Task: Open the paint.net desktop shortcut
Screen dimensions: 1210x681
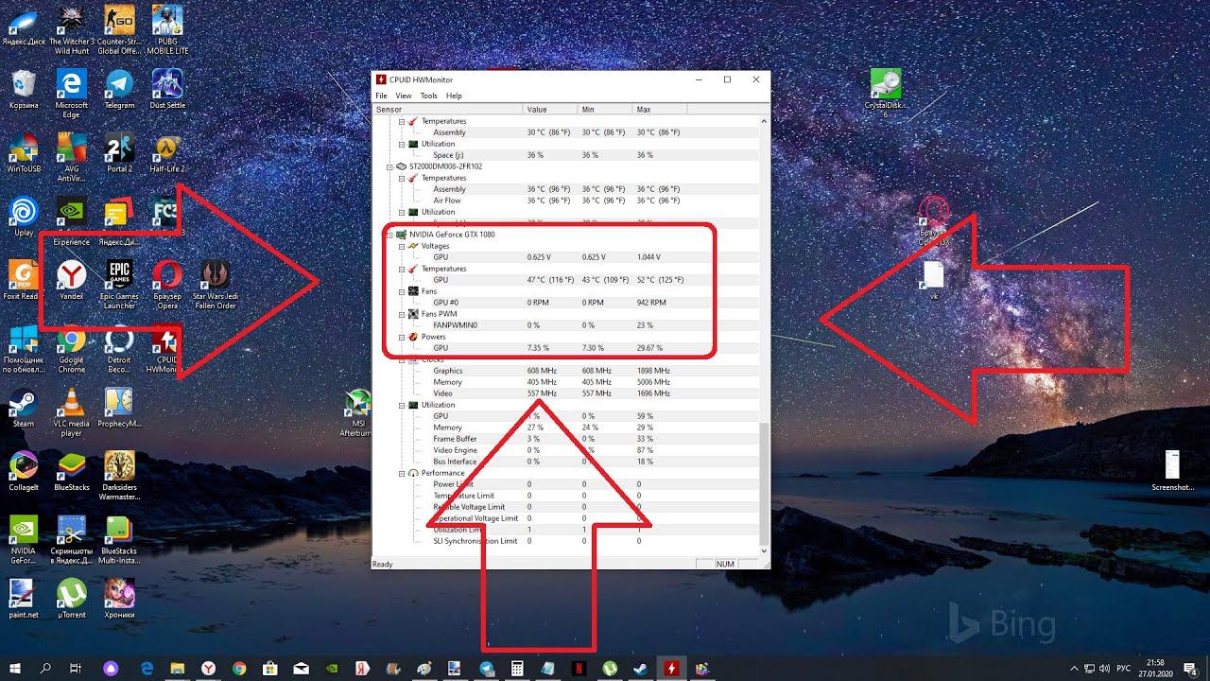Action: (24, 599)
